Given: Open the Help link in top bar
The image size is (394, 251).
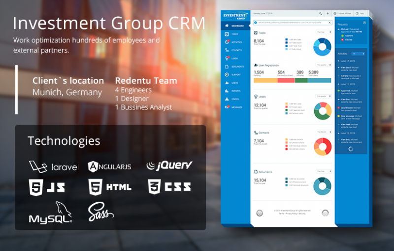Looking at the screenshot, I should [x=360, y=13].
